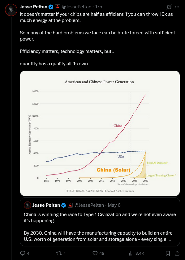Repost this tweet with the retweet icon
185x260 pixels.
(x=58, y=253)
